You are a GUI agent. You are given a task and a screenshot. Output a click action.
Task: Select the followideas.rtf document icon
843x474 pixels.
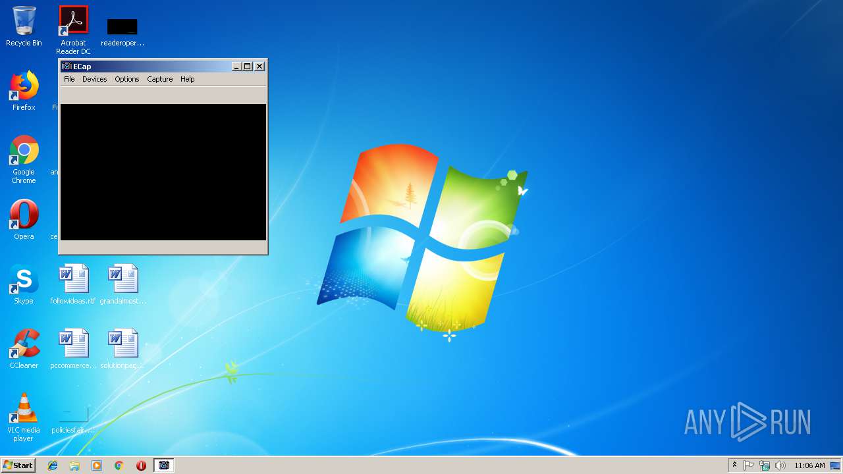[x=73, y=284]
